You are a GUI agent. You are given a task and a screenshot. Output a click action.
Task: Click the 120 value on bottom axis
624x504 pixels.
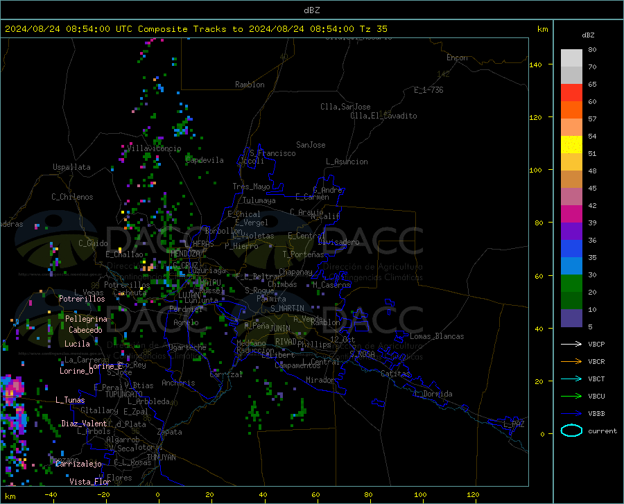coord(473,495)
